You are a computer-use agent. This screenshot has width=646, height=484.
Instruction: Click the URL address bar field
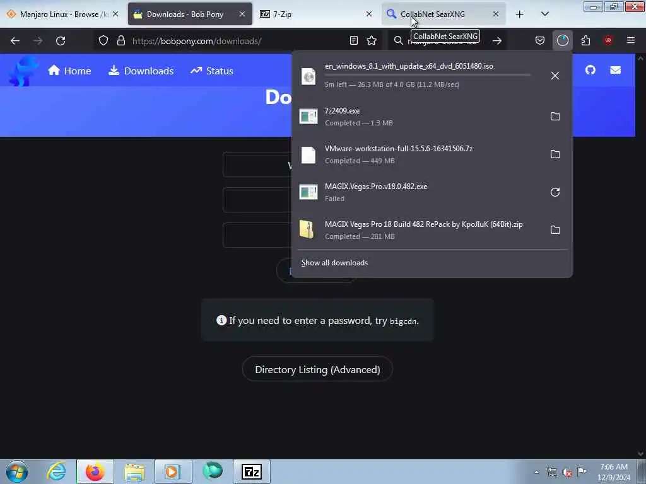[x=239, y=41]
